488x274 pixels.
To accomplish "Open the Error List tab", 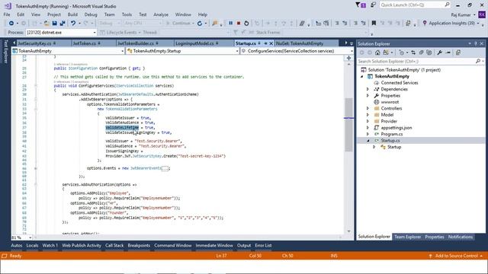I will coord(263,246).
